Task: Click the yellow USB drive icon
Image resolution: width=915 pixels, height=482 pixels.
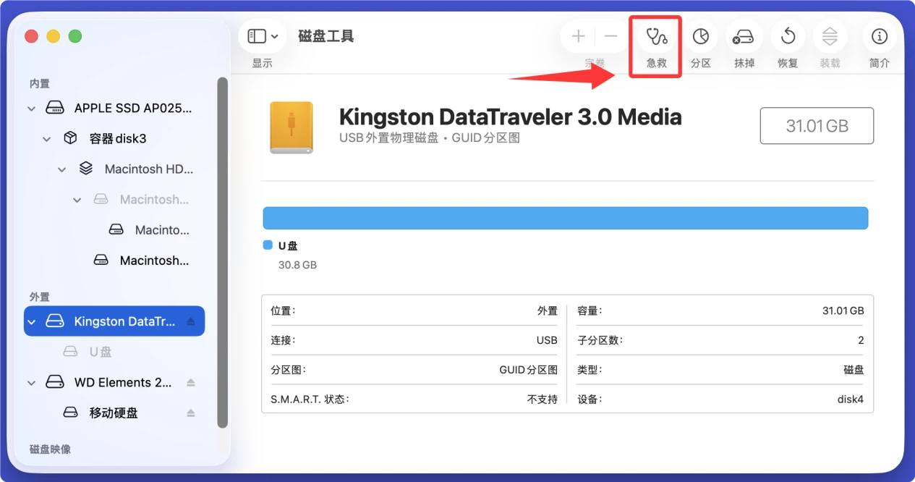Action: click(x=291, y=127)
